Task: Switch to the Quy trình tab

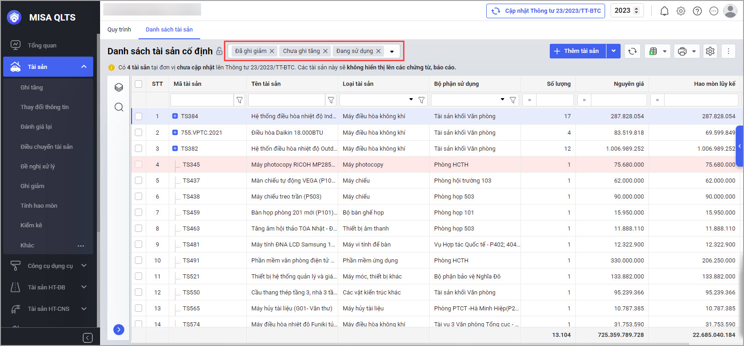Action: pyautogui.click(x=119, y=29)
